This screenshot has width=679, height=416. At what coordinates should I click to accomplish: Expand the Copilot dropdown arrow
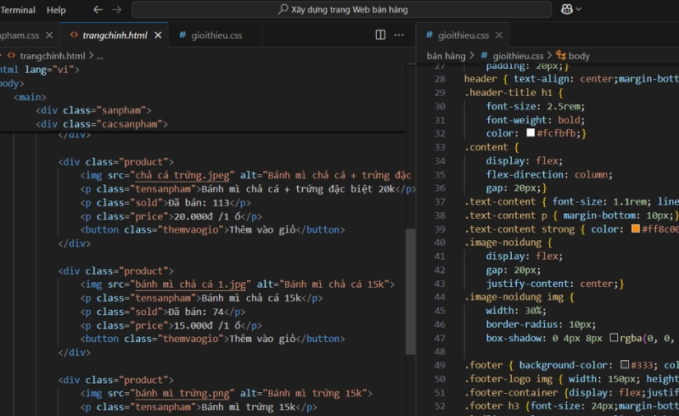pos(579,9)
